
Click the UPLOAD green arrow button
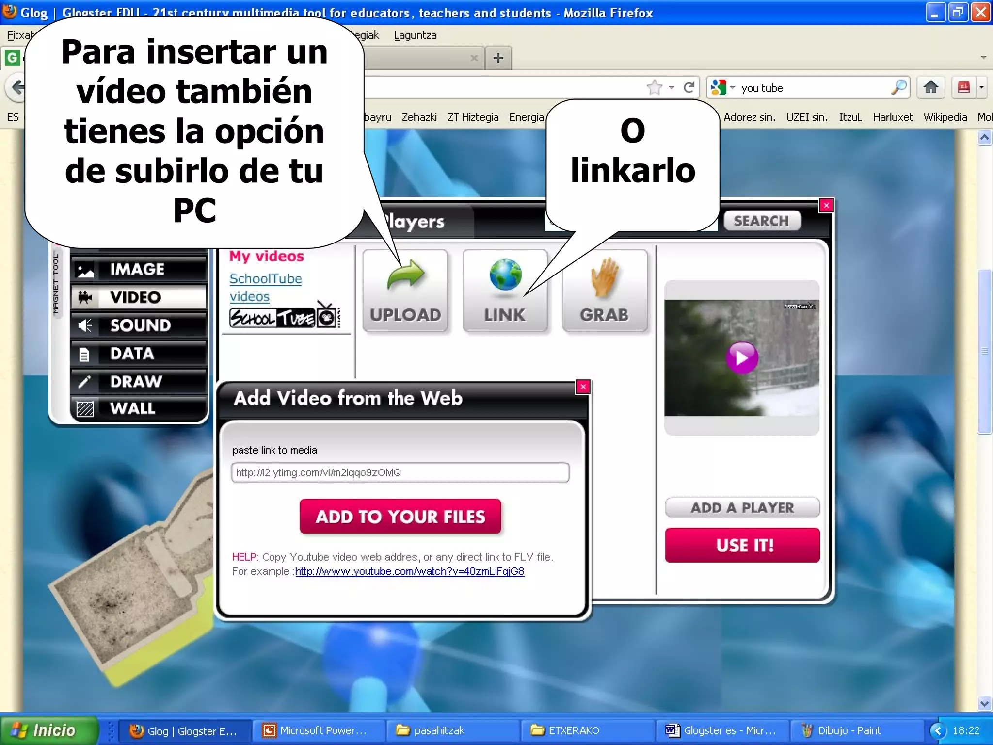click(x=405, y=291)
